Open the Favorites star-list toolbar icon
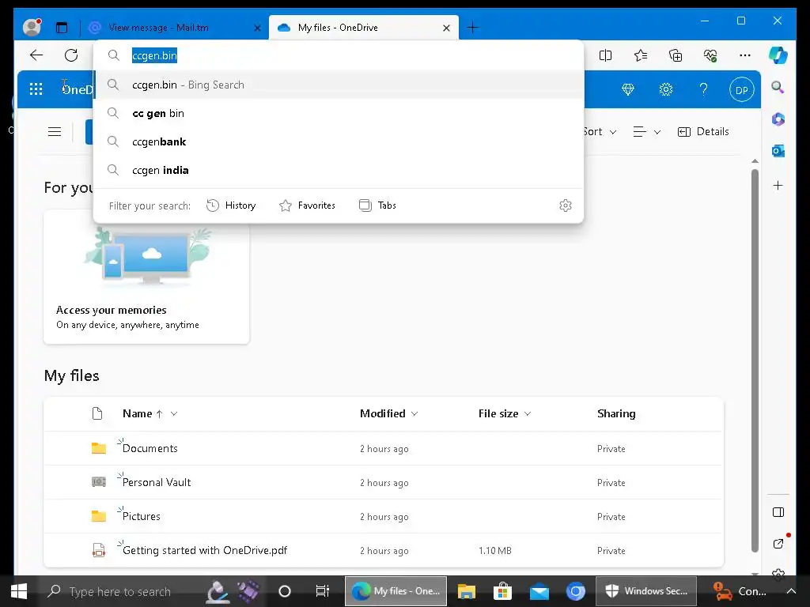The width and height of the screenshot is (810, 607). point(641,55)
